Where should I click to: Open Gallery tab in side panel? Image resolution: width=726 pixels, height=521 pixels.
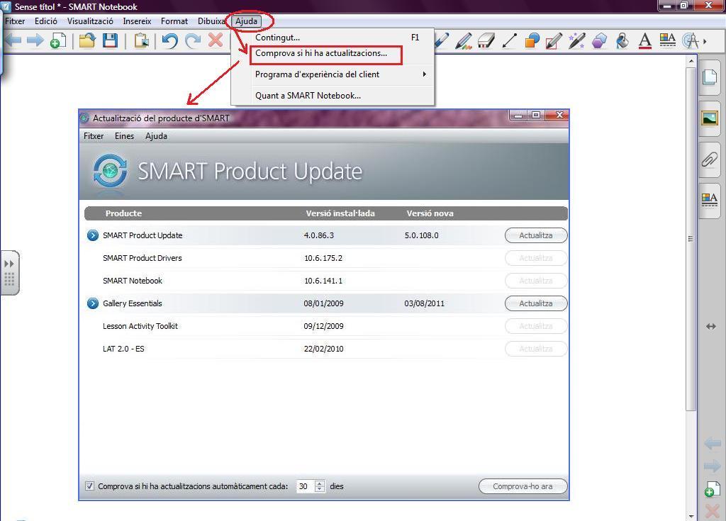point(710,118)
